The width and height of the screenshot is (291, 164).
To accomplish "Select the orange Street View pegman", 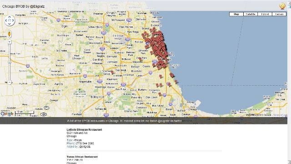I will 9,34.
